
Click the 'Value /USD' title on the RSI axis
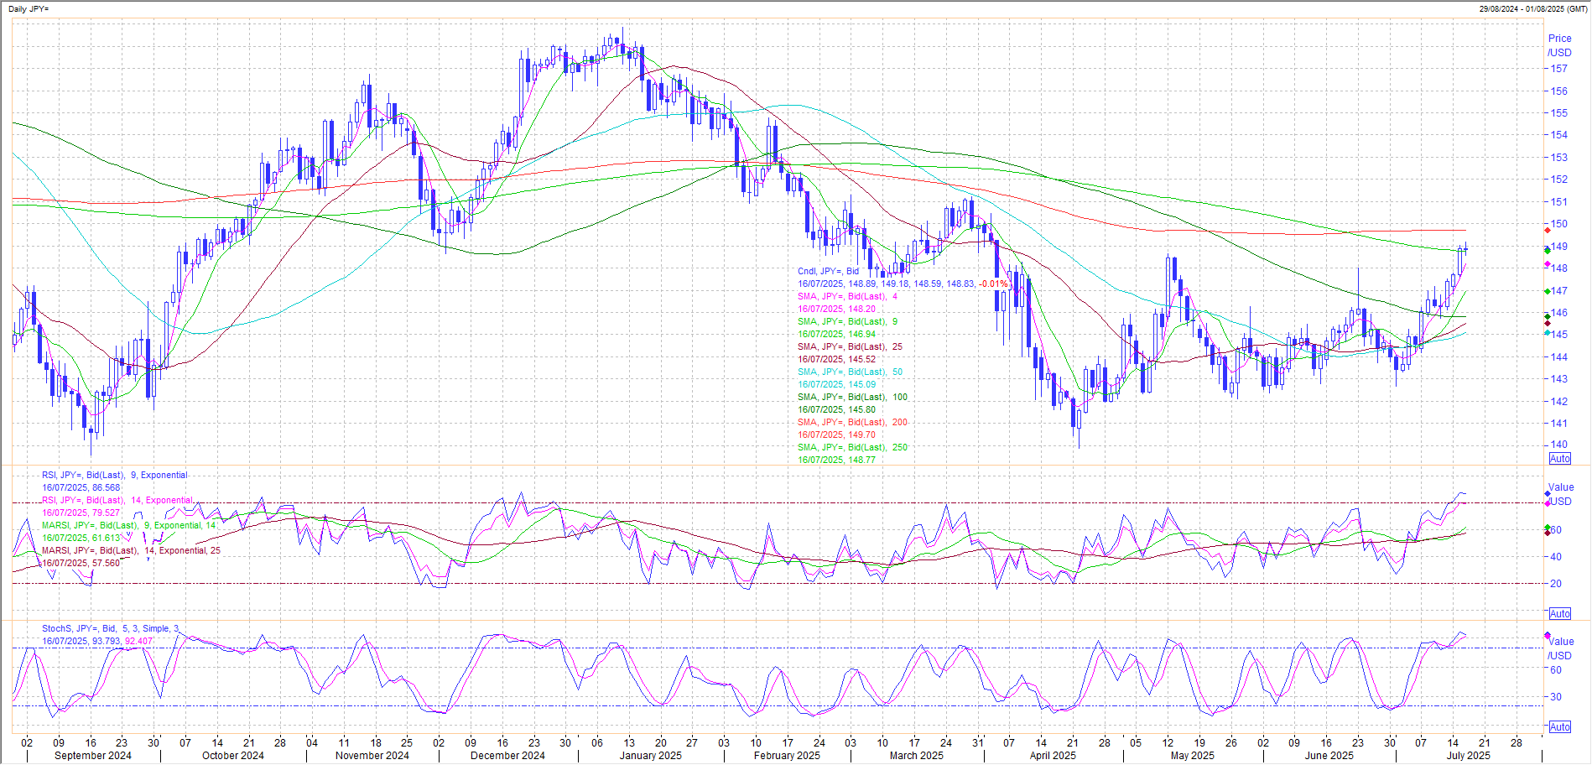tap(1561, 495)
